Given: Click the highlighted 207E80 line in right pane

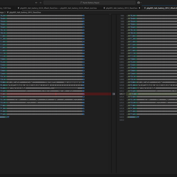Looking at the screenshot, I should (x=152, y=94).
